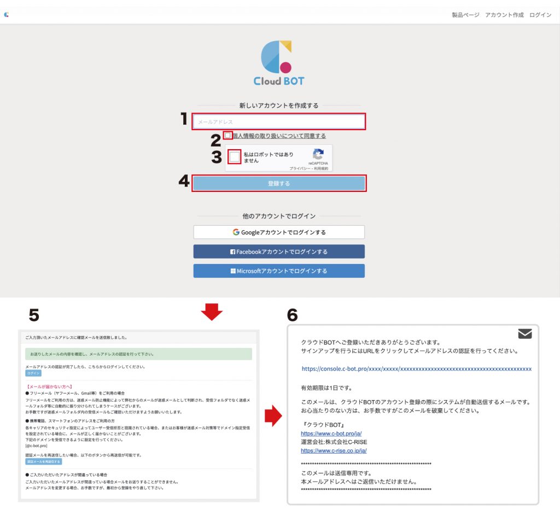Tick the 個人情報の取り扱い agreement checkbox

coord(227,136)
